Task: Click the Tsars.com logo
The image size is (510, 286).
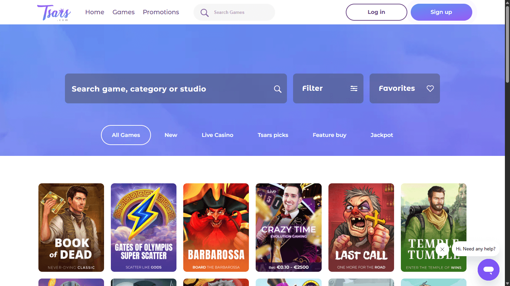Action: point(54,13)
